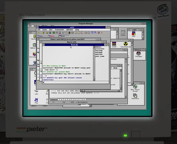Select the Piano program icon
Screen dimensions: 177x144
tap(36, 101)
